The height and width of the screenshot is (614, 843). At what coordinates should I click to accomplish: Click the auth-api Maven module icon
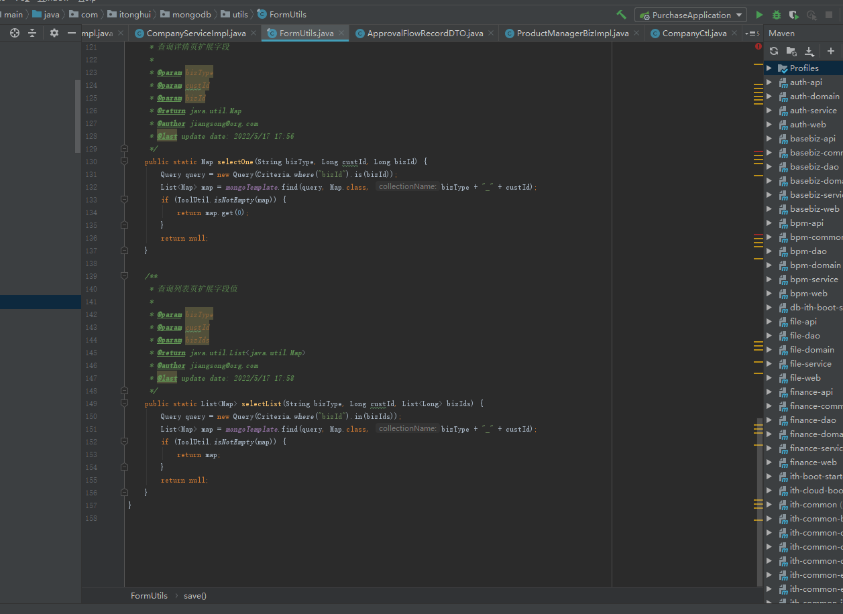[x=783, y=82]
